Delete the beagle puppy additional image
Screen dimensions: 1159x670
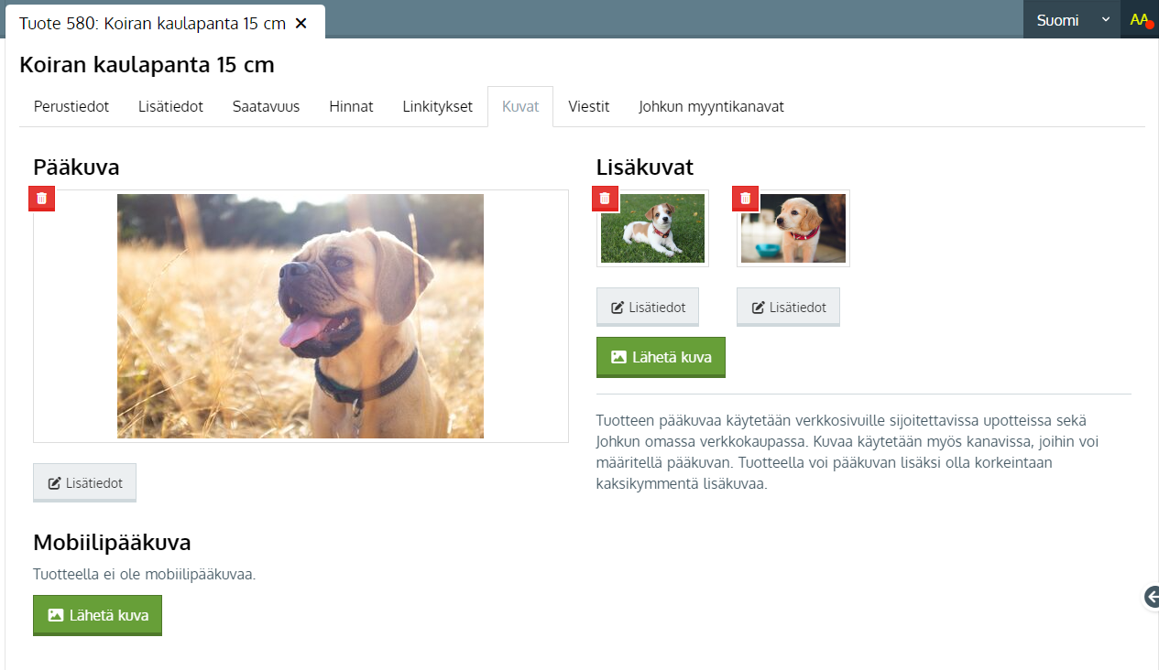[605, 199]
